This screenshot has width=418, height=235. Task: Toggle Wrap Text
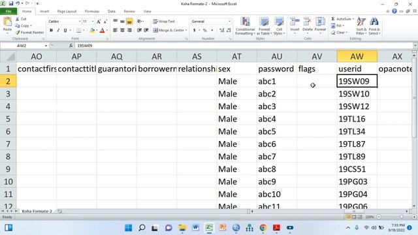(x=164, y=22)
